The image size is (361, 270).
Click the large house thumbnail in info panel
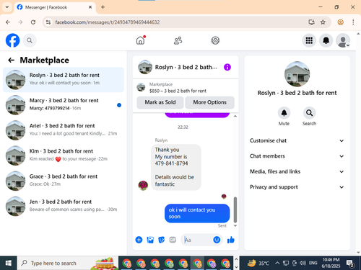coord(297,74)
